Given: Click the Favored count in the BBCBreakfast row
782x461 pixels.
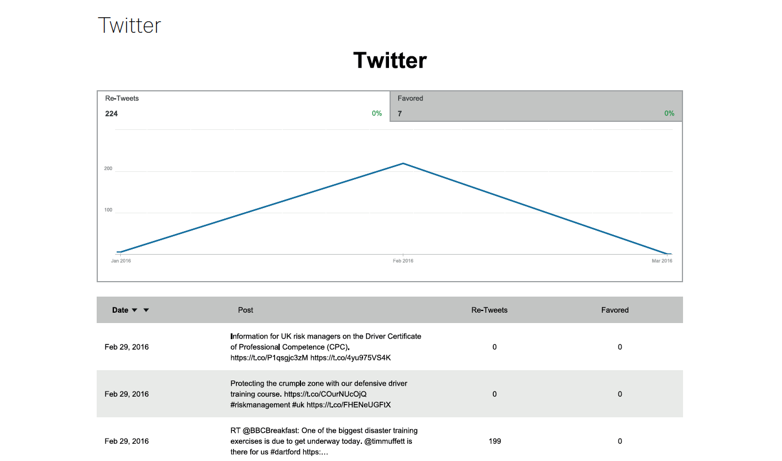Looking at the screenshot, I should point(620,441).
